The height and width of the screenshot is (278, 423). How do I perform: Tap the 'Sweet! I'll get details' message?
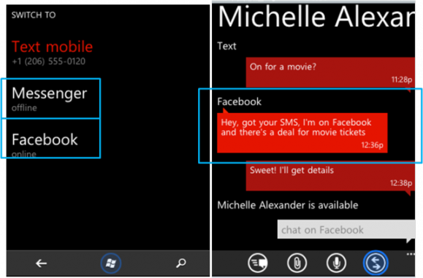[330, 176]
